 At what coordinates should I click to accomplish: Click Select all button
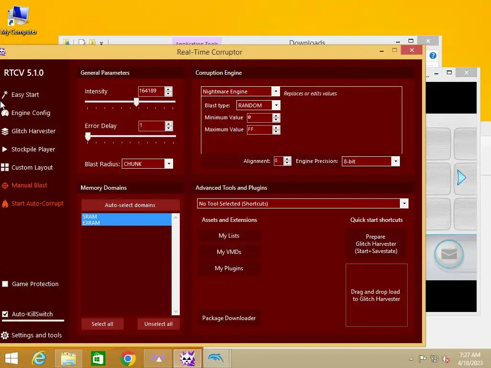103,324
